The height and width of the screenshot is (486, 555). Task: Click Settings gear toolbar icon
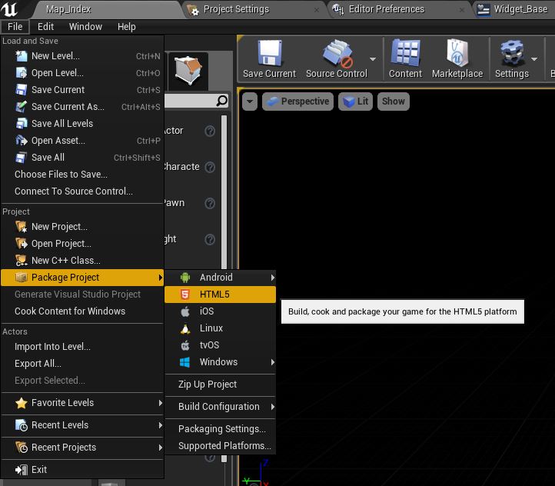512,53
